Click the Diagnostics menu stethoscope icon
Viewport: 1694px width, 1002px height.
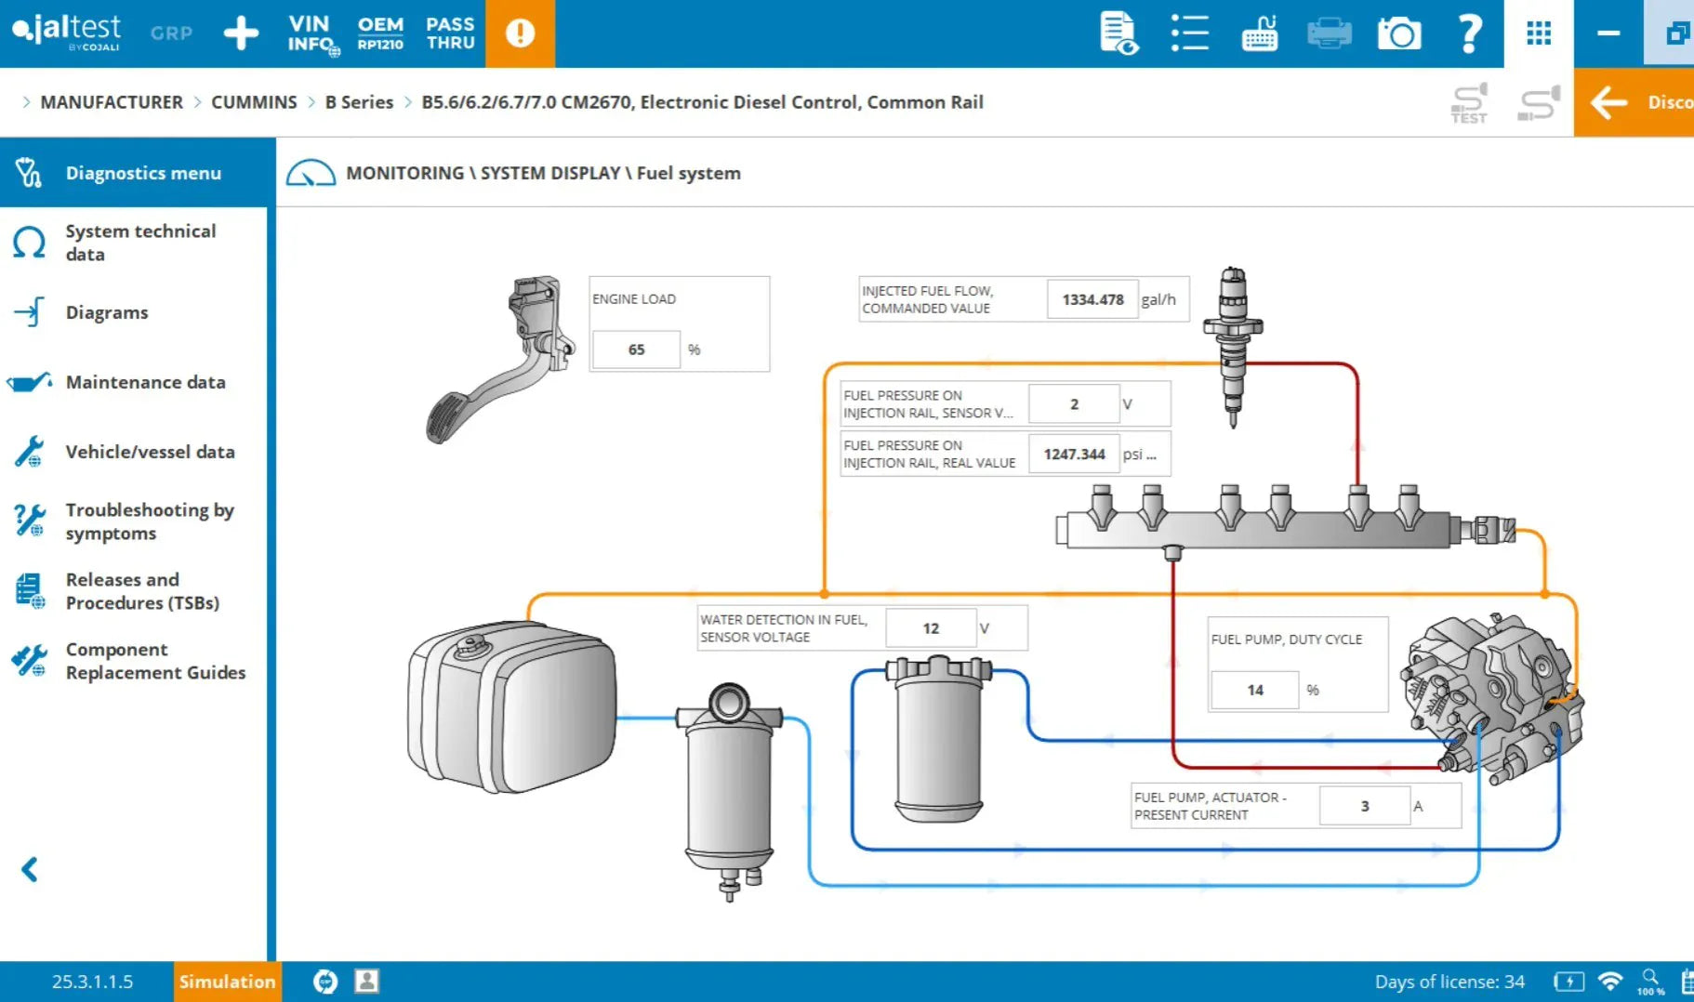(x=28, y=173)
